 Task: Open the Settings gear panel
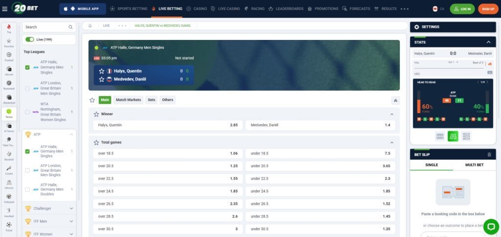pos(417,27)
